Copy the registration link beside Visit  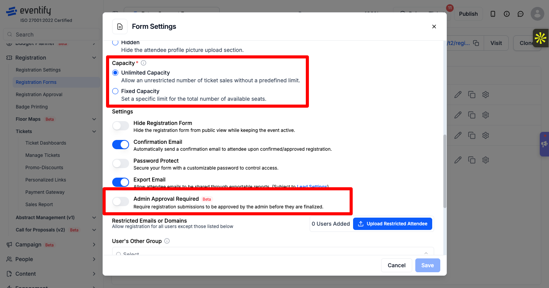pos(476,43)
